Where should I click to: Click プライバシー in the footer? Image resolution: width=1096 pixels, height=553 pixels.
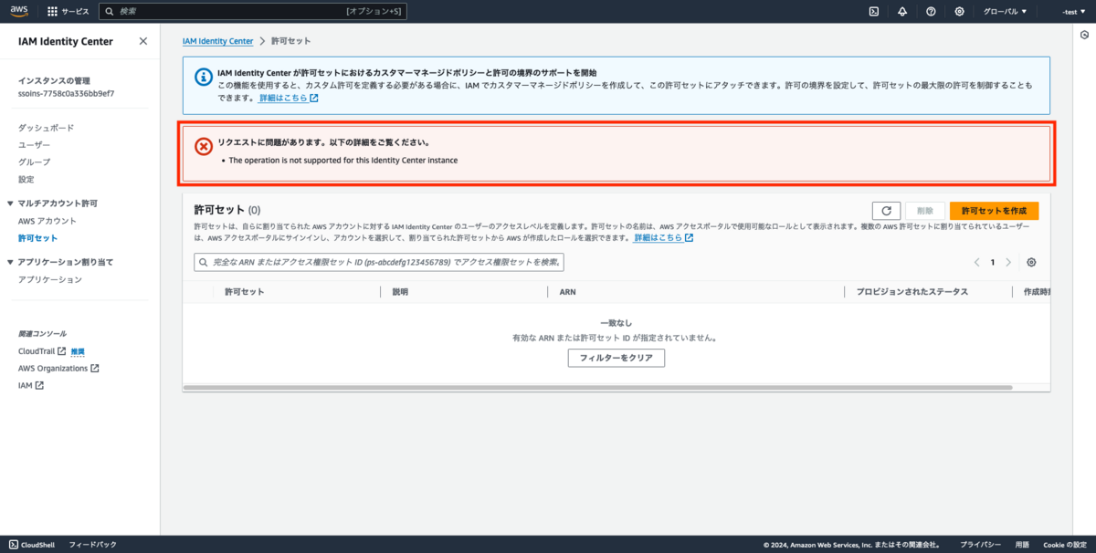(982, 545)
